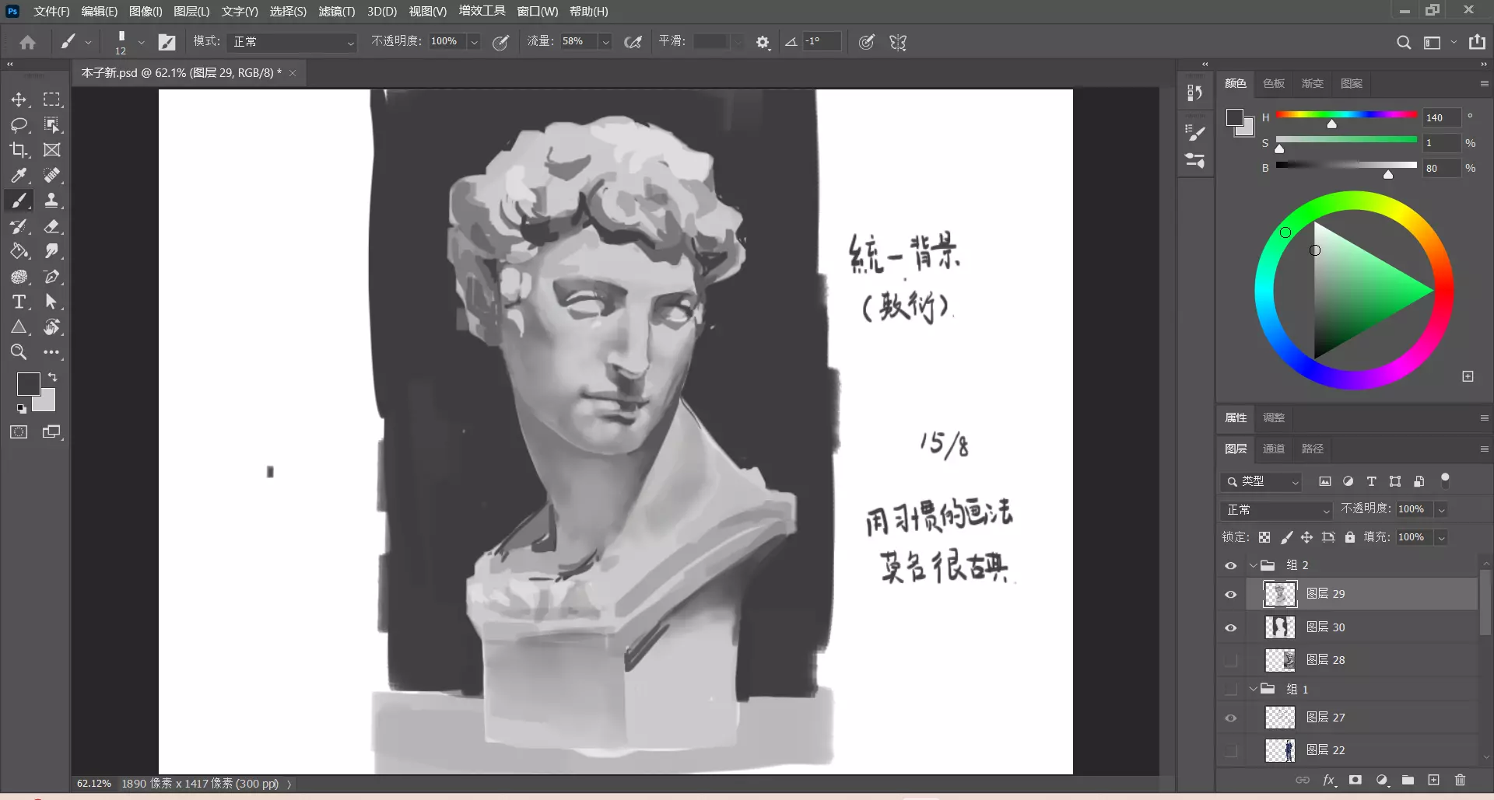Toggle visibility of 组 2 group
Image resolution: width=1494 pixels, height=800 pixels.
(1231, 565)
